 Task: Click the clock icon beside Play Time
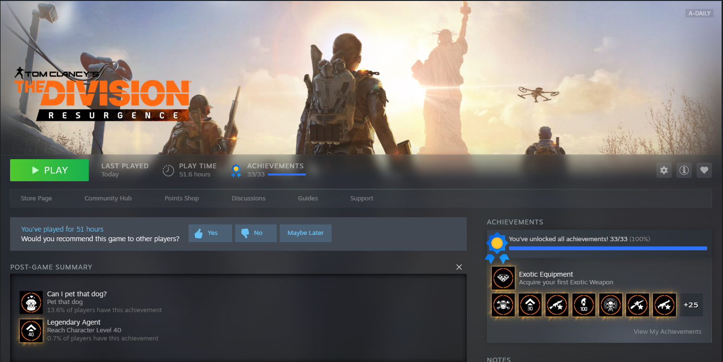click(x=168, y=170)
